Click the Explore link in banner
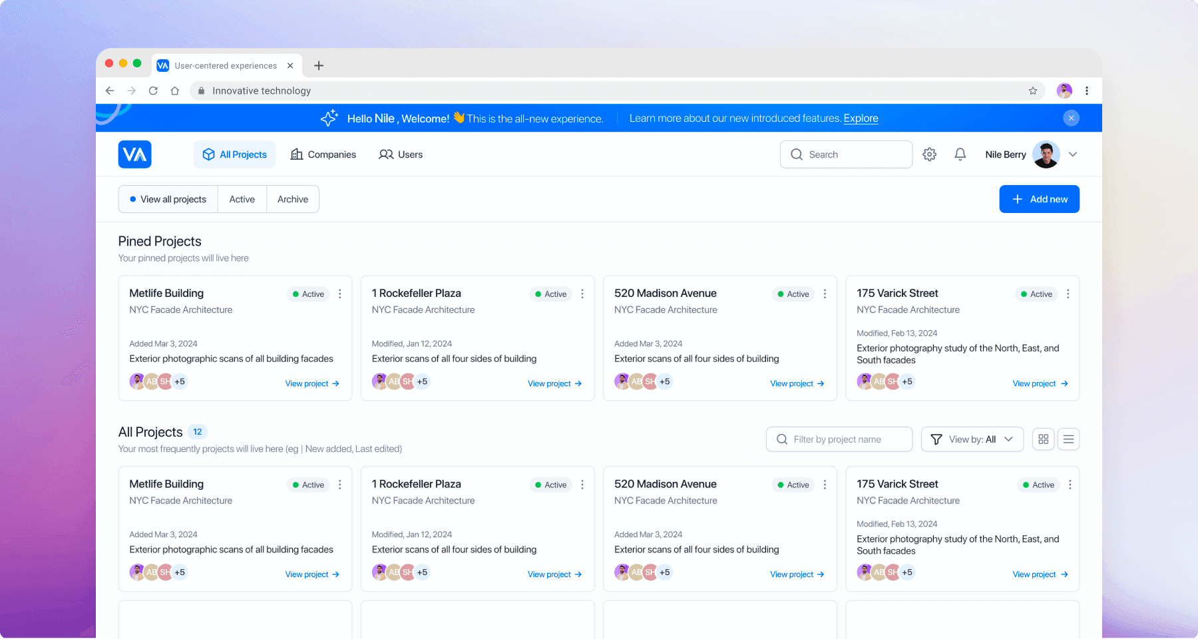 click(861, 118)
